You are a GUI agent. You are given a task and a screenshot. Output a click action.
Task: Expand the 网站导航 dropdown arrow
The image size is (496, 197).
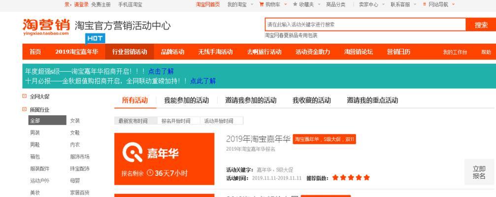[453, 4]
